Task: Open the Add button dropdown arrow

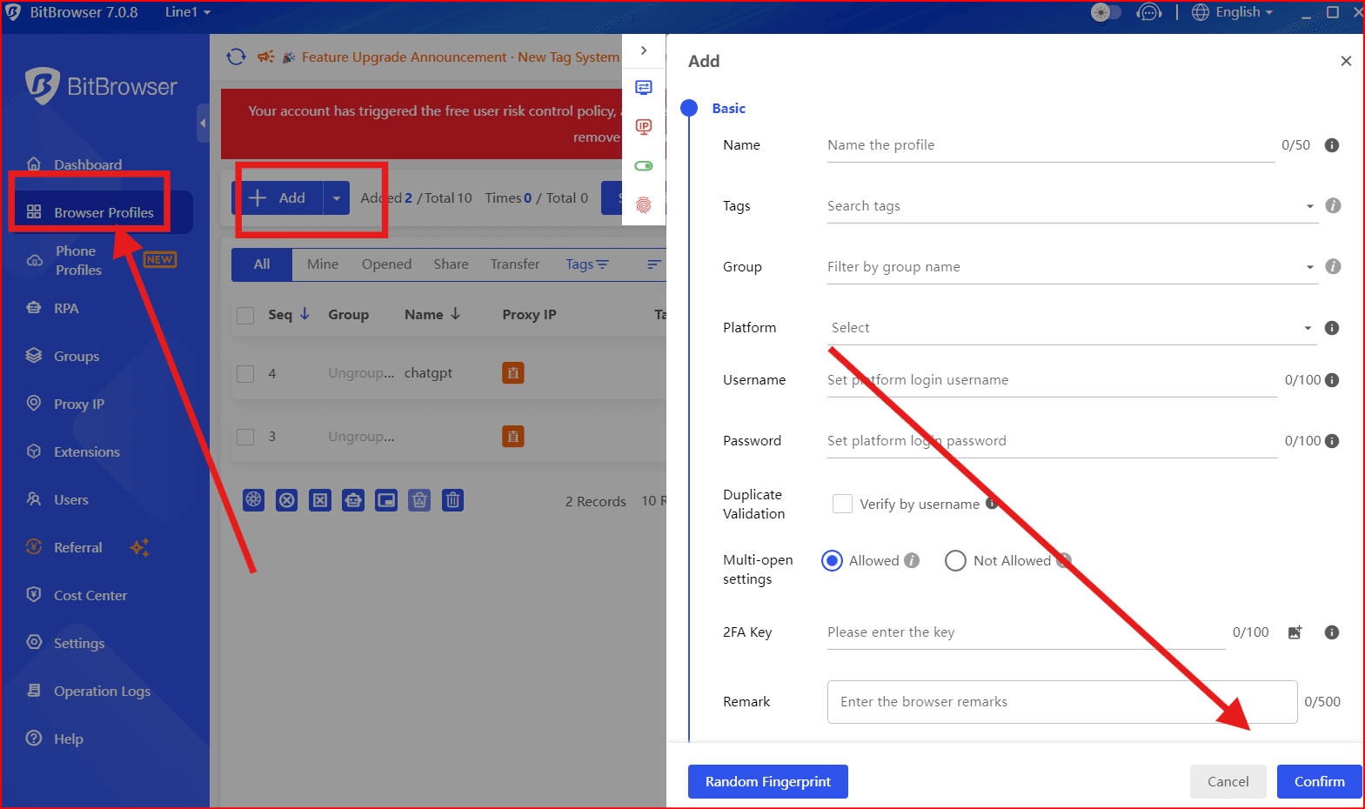Action: [336, 198]
